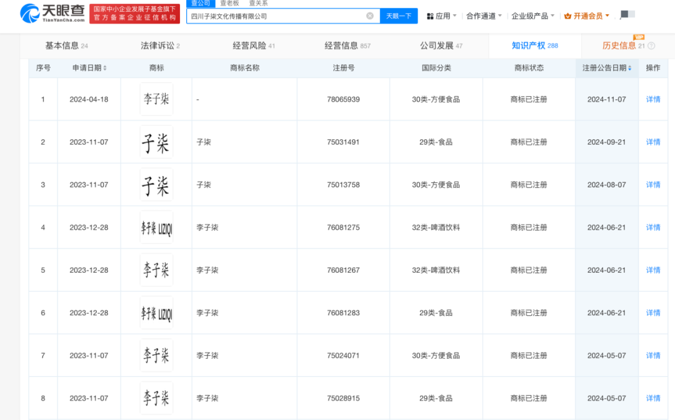The width and height of the screenshot is (675, 420).
Task: Click the TianYanCha logo
Action: point(52,13)
